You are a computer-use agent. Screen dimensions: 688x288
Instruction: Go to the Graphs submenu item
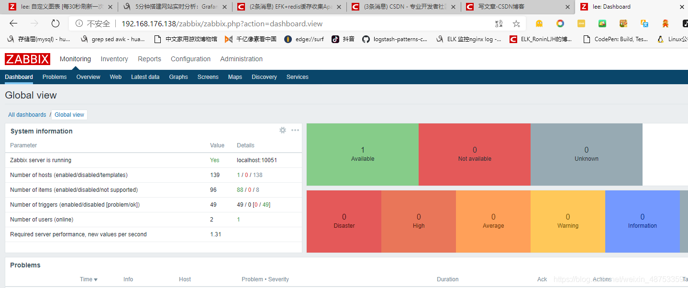(178, 77)
